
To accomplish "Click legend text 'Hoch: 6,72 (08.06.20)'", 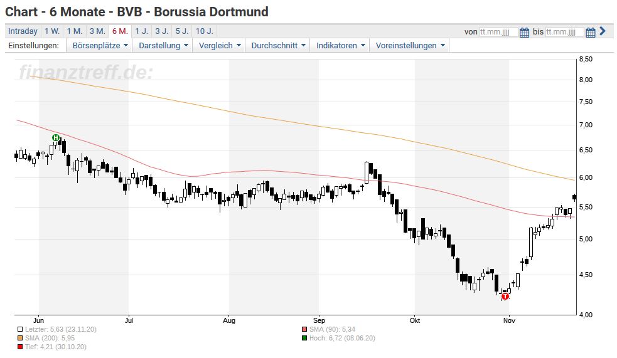I will (342, 338).
